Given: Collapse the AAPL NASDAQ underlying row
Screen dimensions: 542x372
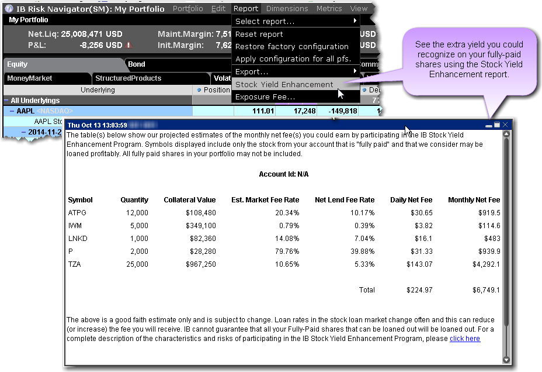Looking at the screenshot, I should [x=12, y=111].
